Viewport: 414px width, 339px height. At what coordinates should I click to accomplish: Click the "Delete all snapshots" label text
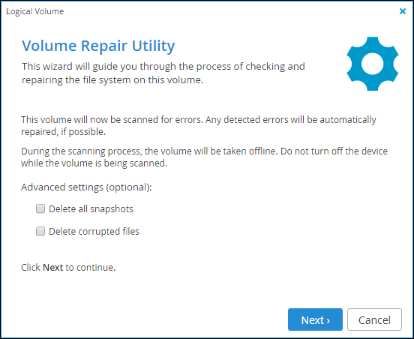(91, 208)
